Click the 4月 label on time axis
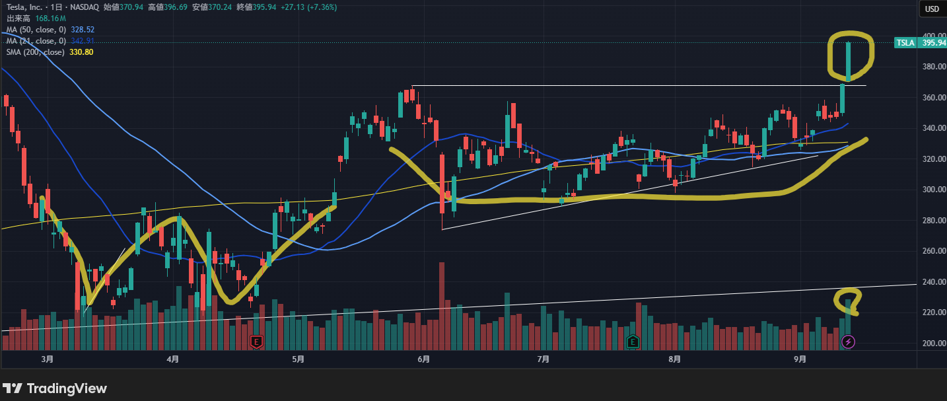This screenshot has height=401, width=947. [172, 359]
